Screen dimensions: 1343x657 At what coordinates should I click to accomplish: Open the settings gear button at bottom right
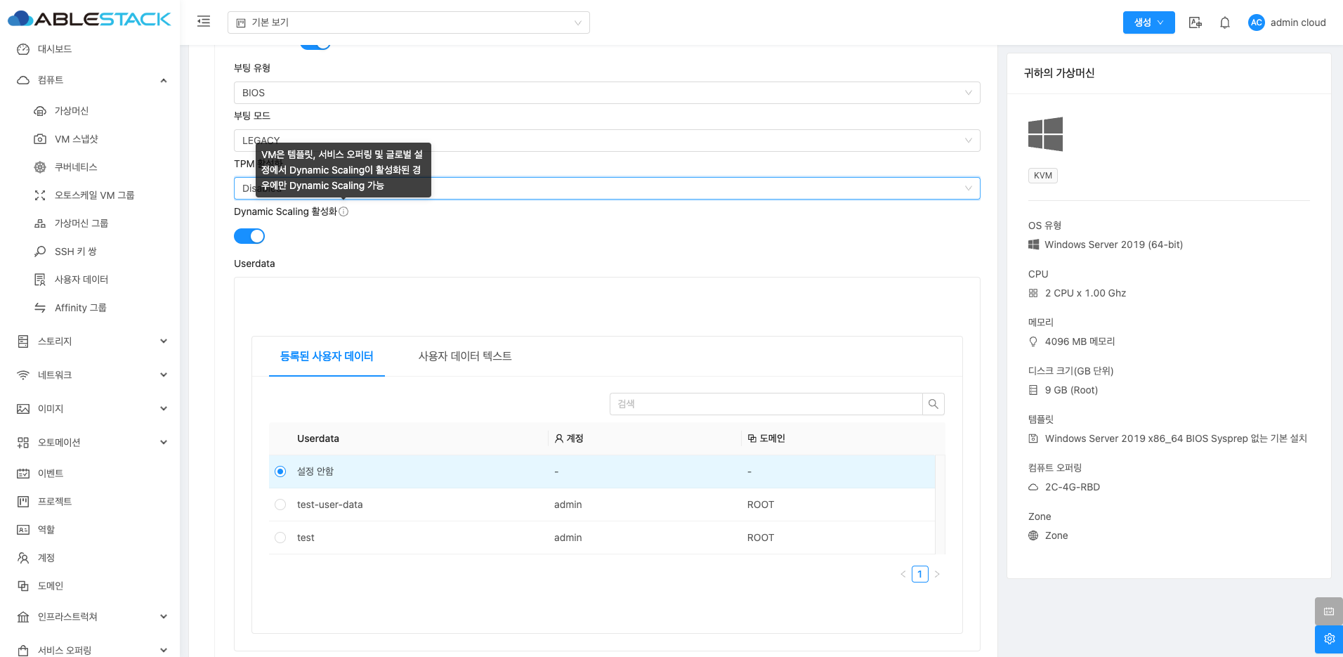1328,639
